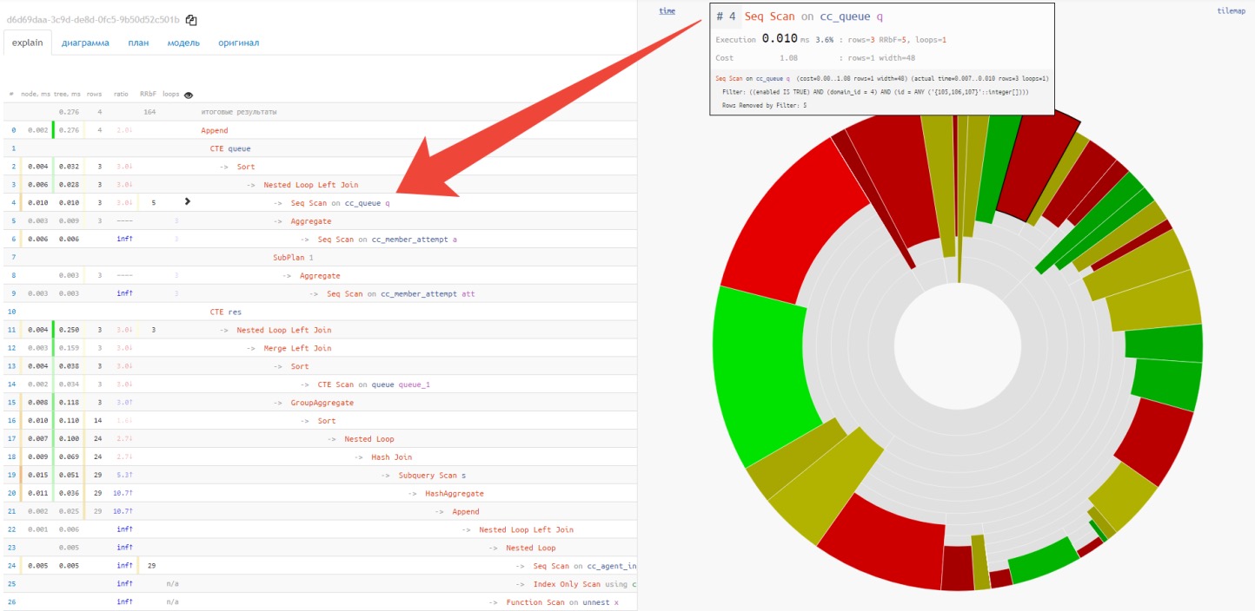
Task: Copy the plan ID to clipboard
Action: [x=191, y=20]
